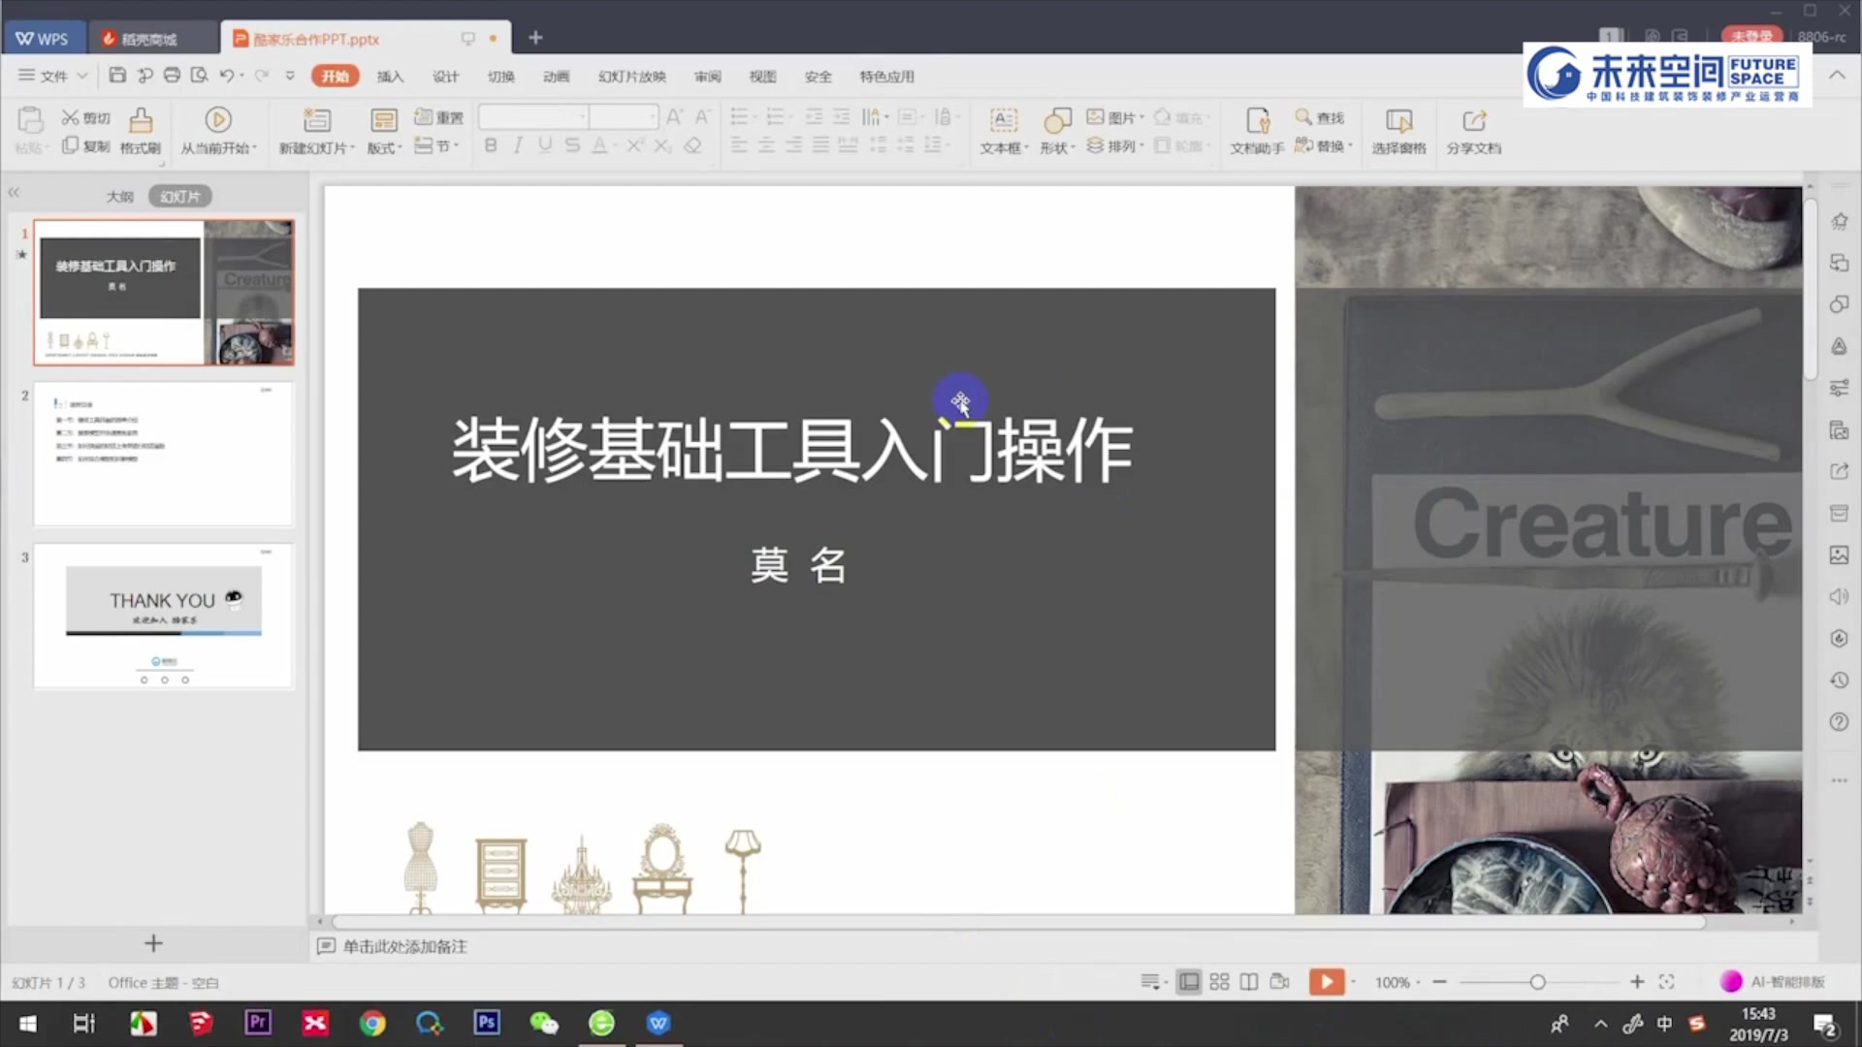1862x1047 pixels.
Task: Toggle Underline formatting
Action: pos(545,145)
